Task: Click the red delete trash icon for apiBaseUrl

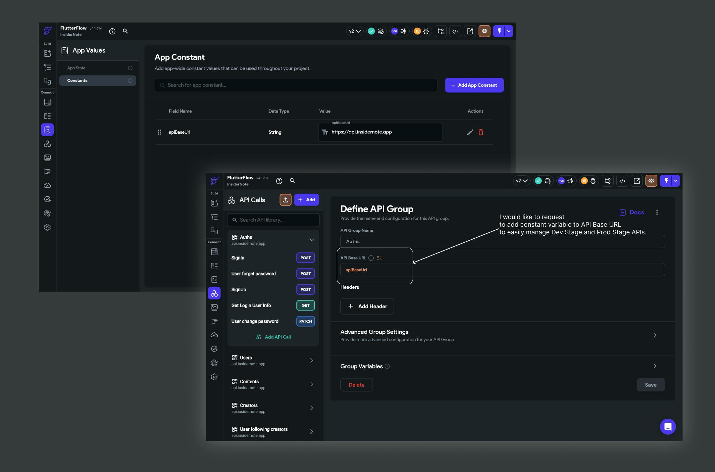Action: (x=481, y=132)
